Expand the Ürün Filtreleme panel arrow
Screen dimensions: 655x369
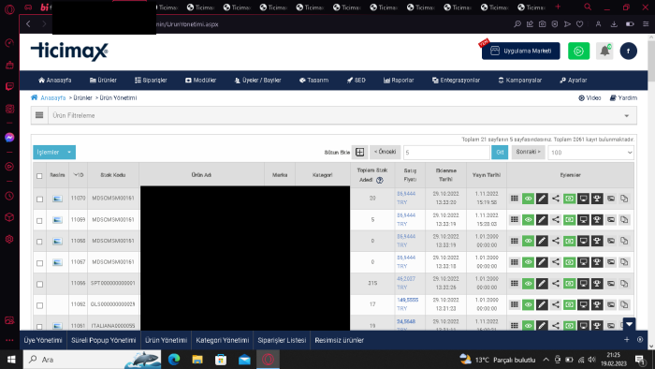click(x=627, y=116)
